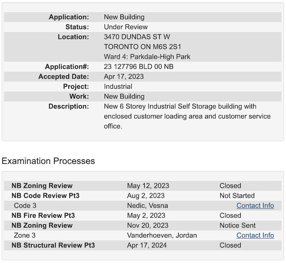Viewport: 286px width, 263px height.
Task: Select the NB Code Review Pt3 row
Action: coord(143,196)
